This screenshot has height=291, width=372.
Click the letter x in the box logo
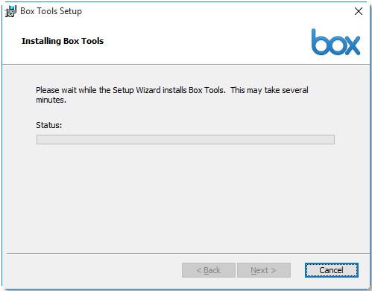(x=351, y=45)
